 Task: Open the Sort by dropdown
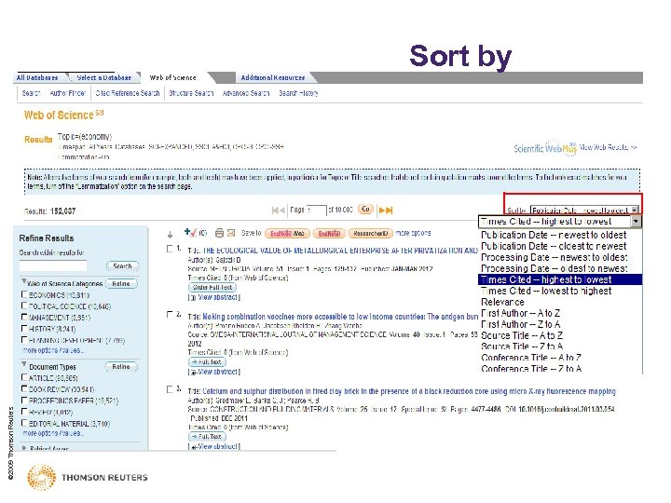click(x=585, y=210)
